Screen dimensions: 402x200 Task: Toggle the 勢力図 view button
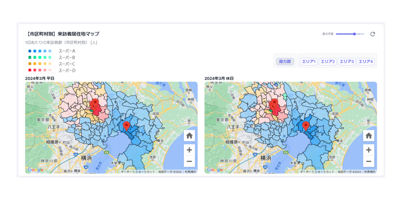(285, 61)
